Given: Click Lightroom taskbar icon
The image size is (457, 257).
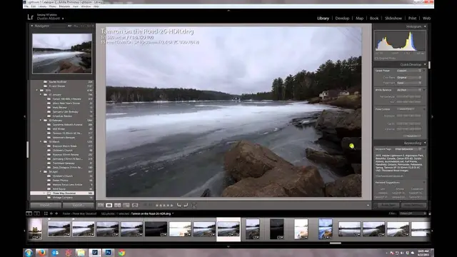Looking at the screenshot, I should tap(95, 253).
